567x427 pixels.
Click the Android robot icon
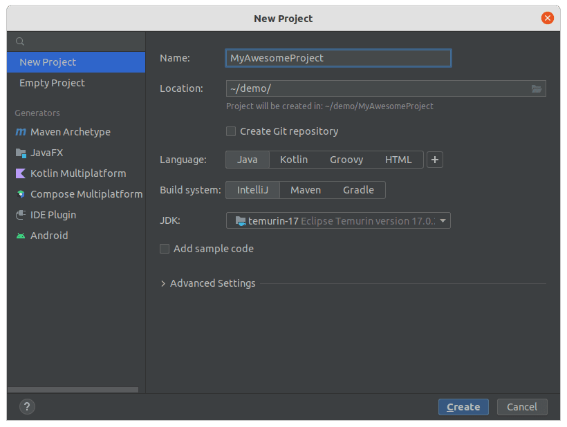(21, 236)
